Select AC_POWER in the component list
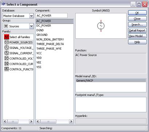The width and height of the screenshot is (149, 132). 55,21
